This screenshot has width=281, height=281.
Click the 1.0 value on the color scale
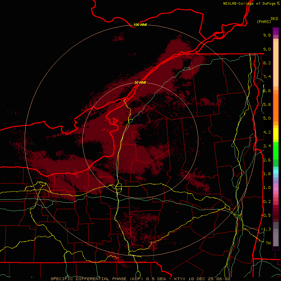267,188
